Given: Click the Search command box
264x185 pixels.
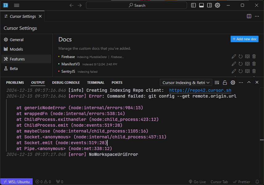Looking at the screenshot, I should (x=136, y=5).
